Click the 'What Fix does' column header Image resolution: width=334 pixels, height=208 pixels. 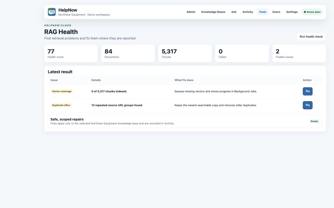(184, 80)
